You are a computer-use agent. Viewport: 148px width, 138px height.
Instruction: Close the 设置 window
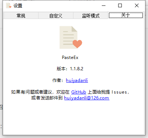137,5
